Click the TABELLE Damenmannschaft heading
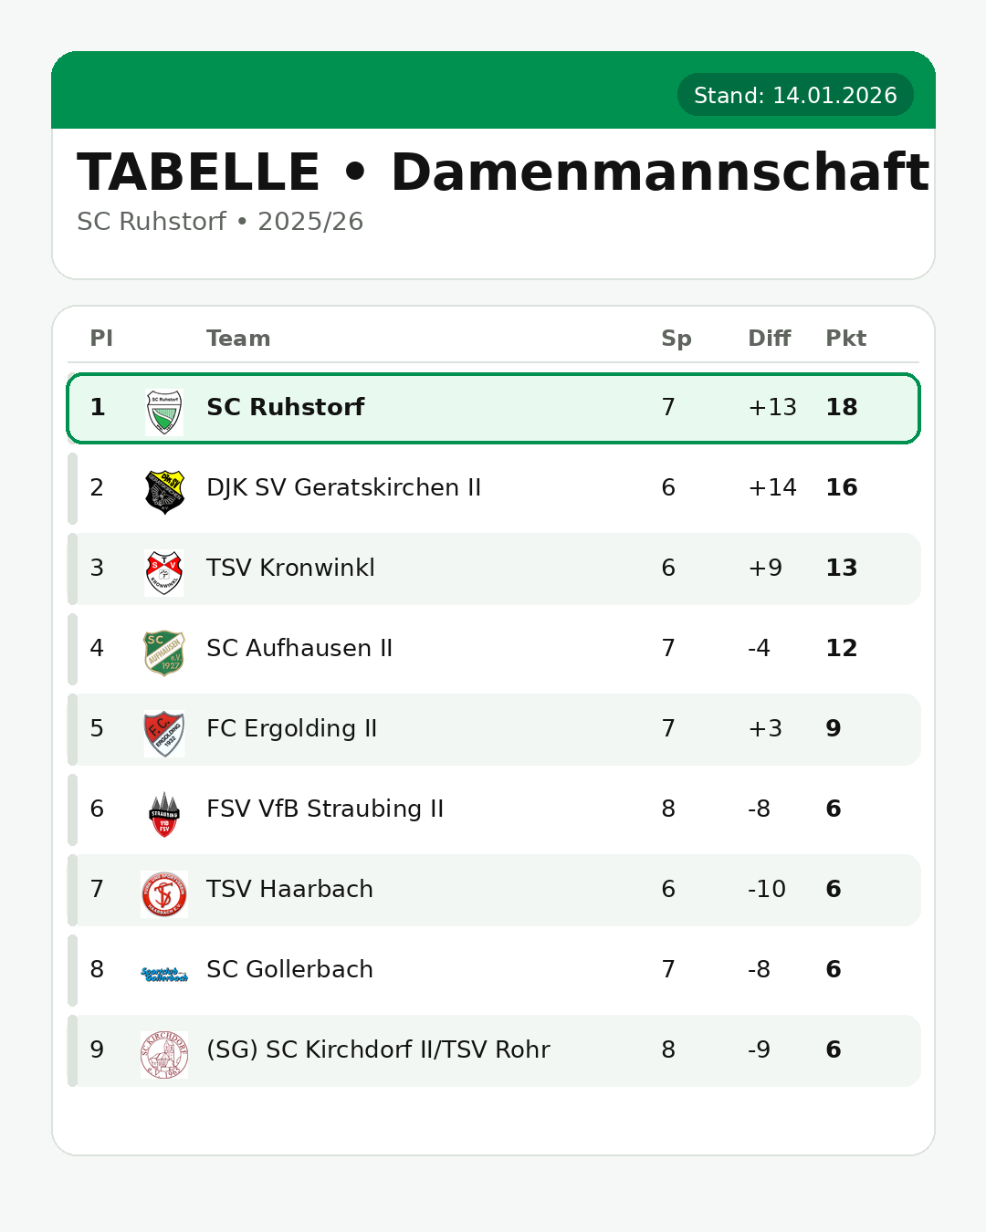This screenshot has height=1232, width=986. click(x=502, y=172)
